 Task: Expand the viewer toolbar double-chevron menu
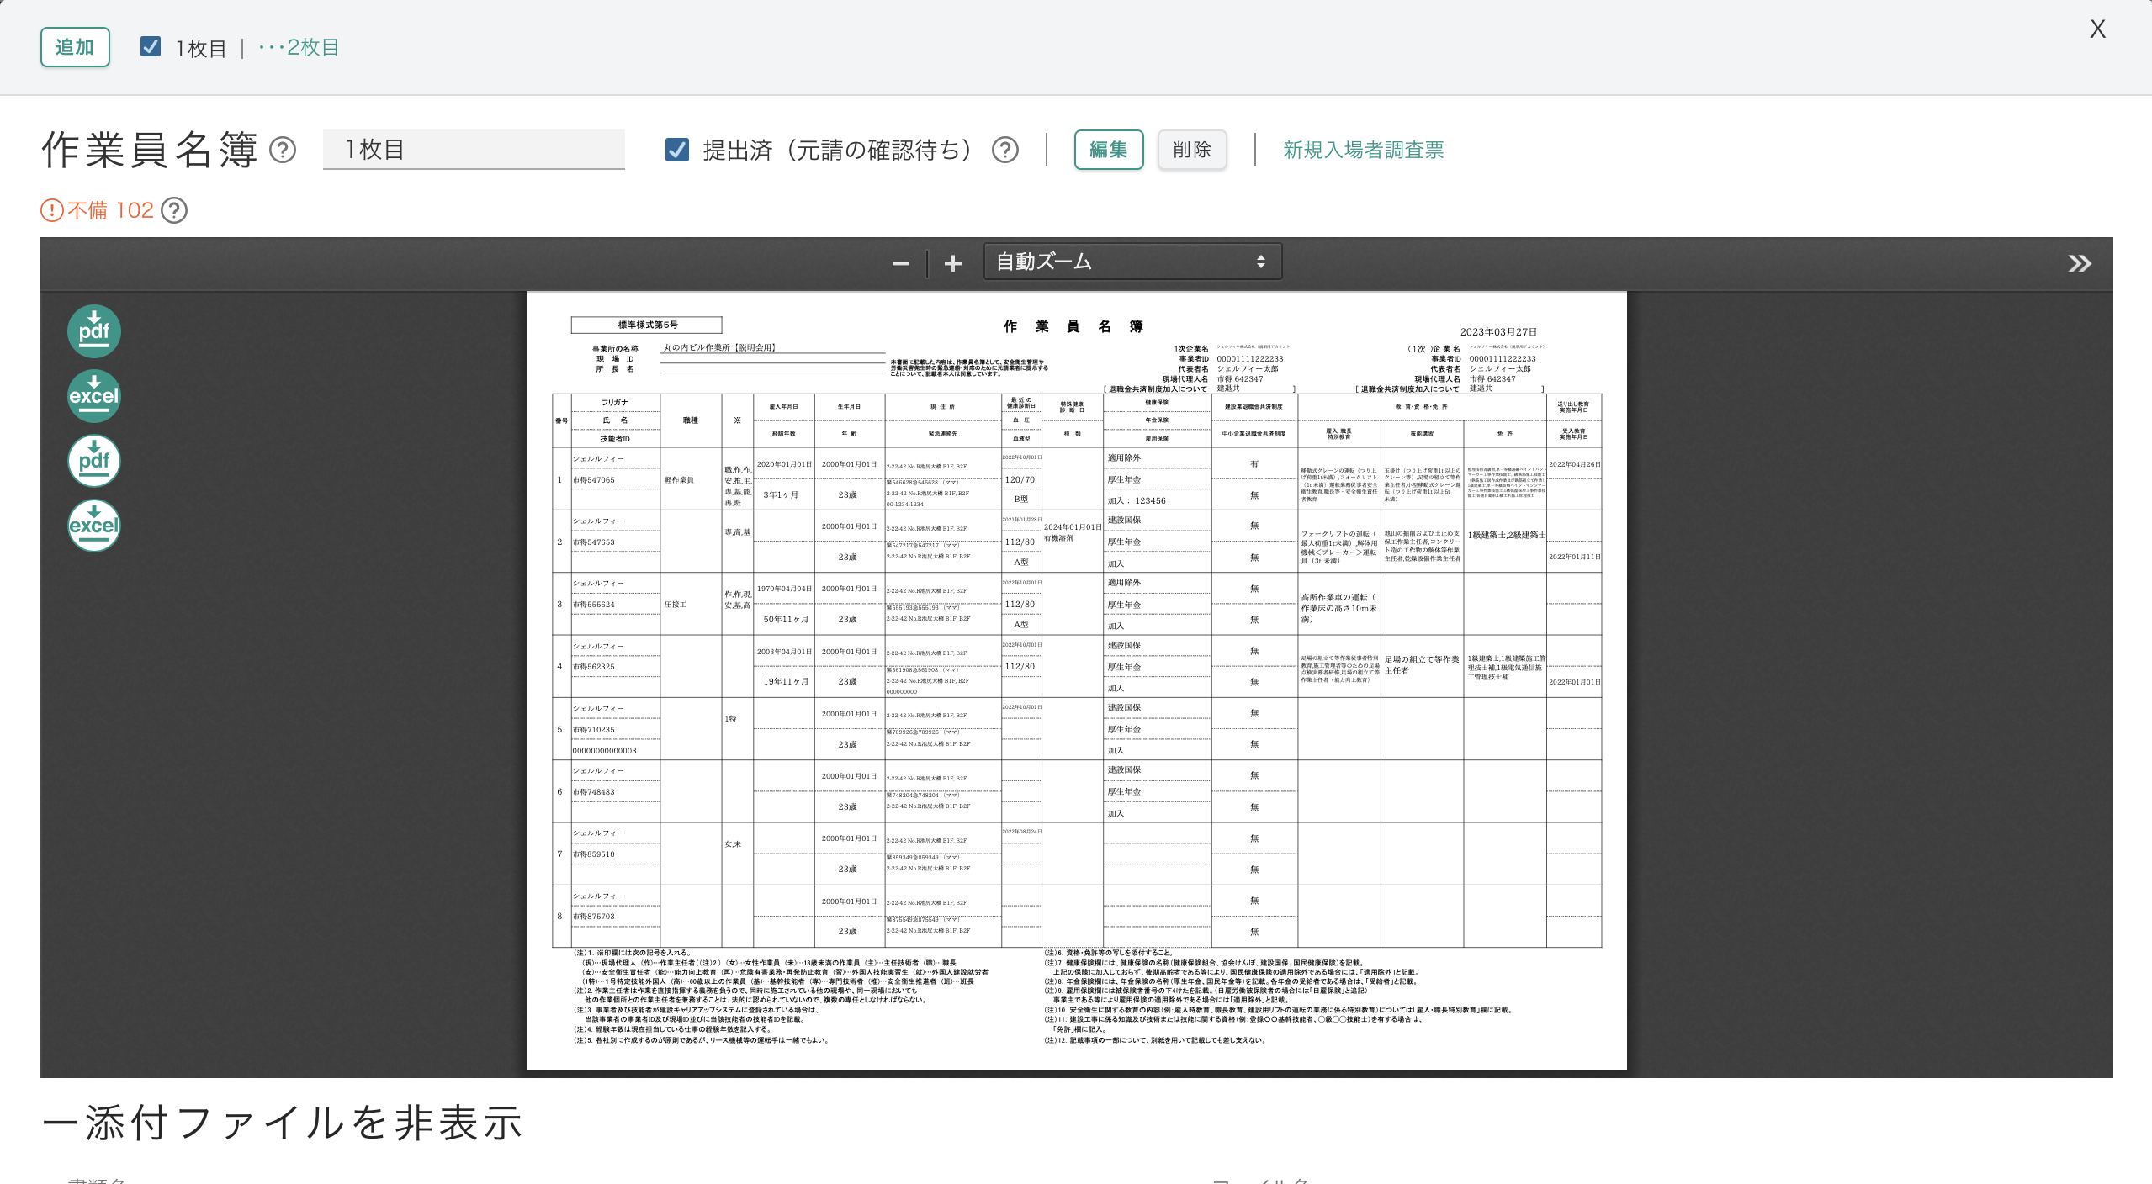pyautogui.click(x=2079, y=264)
